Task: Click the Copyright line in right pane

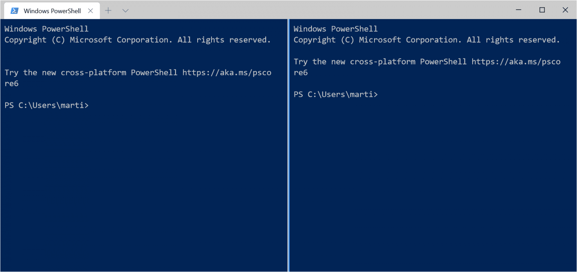Action: click(426, 40)
